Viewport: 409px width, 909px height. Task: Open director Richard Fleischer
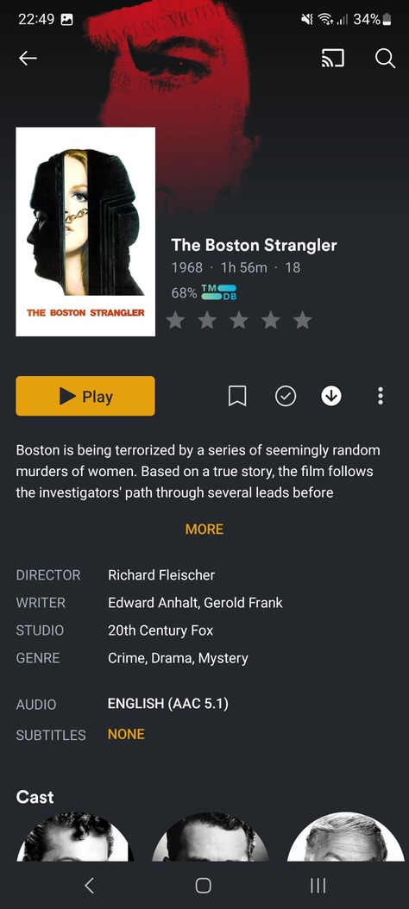click(x=161, y=575)
